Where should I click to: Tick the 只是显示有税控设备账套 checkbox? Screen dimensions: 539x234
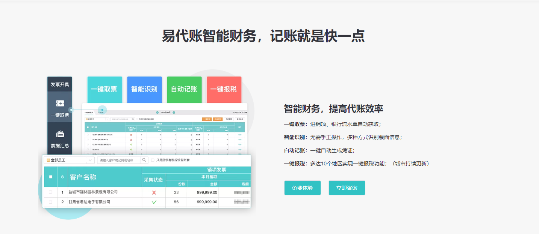click(x=153, y=160)
